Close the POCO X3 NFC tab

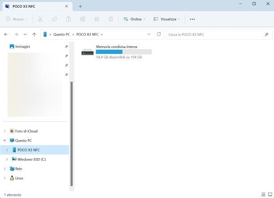pyautogui.click(x=66, y=6)
